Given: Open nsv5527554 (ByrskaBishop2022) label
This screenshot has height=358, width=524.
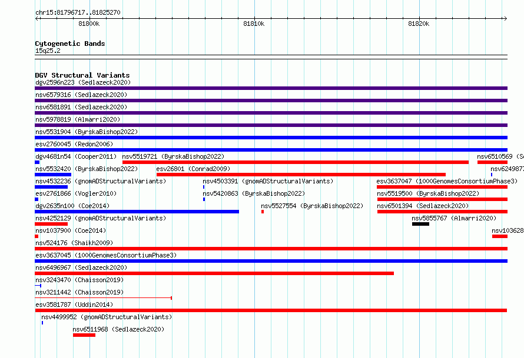Looking at the screenshot, I should point(312,206).
